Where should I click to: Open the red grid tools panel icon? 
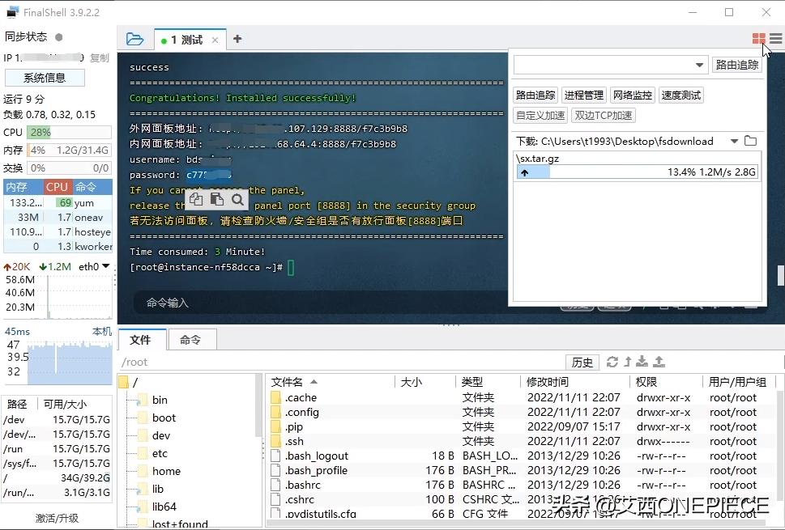[758, 39]
